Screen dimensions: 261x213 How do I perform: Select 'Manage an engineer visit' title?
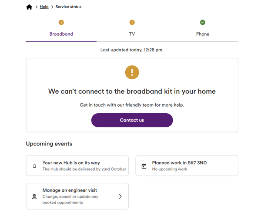[70, 190]
